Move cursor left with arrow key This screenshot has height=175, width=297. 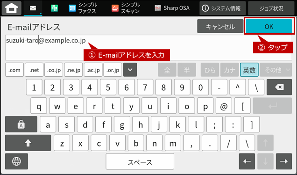tap(247, 161)
